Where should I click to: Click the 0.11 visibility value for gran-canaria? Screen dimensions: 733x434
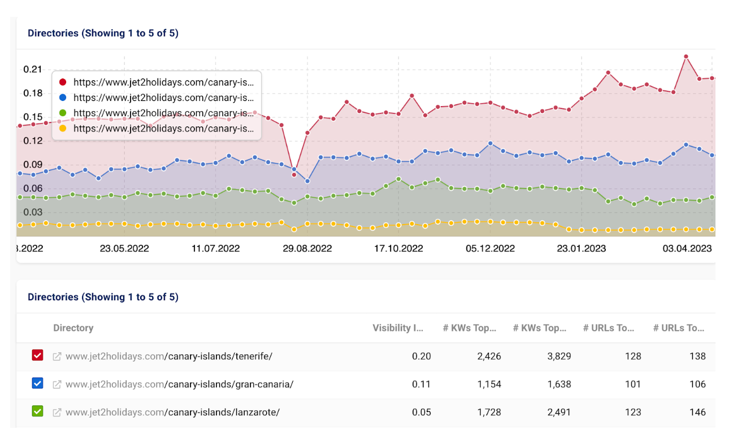421,384
